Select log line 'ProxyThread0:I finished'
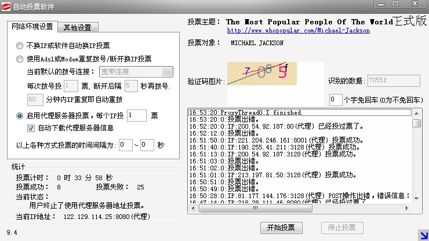429x241 pixels. point(300,112)
